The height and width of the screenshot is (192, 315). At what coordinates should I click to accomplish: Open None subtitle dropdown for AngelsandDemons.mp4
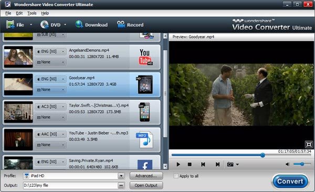click(x=50, y=62)
